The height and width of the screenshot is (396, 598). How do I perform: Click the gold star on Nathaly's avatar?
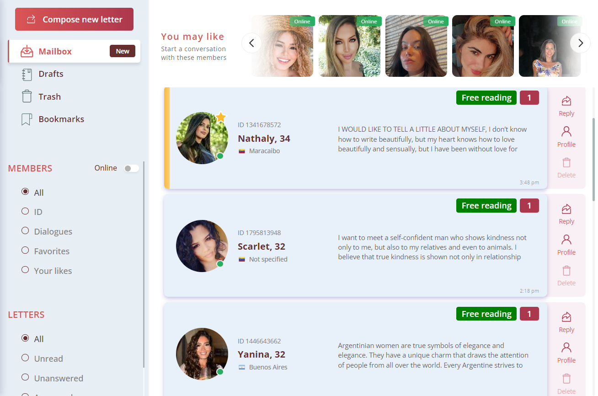click(221, 118)
